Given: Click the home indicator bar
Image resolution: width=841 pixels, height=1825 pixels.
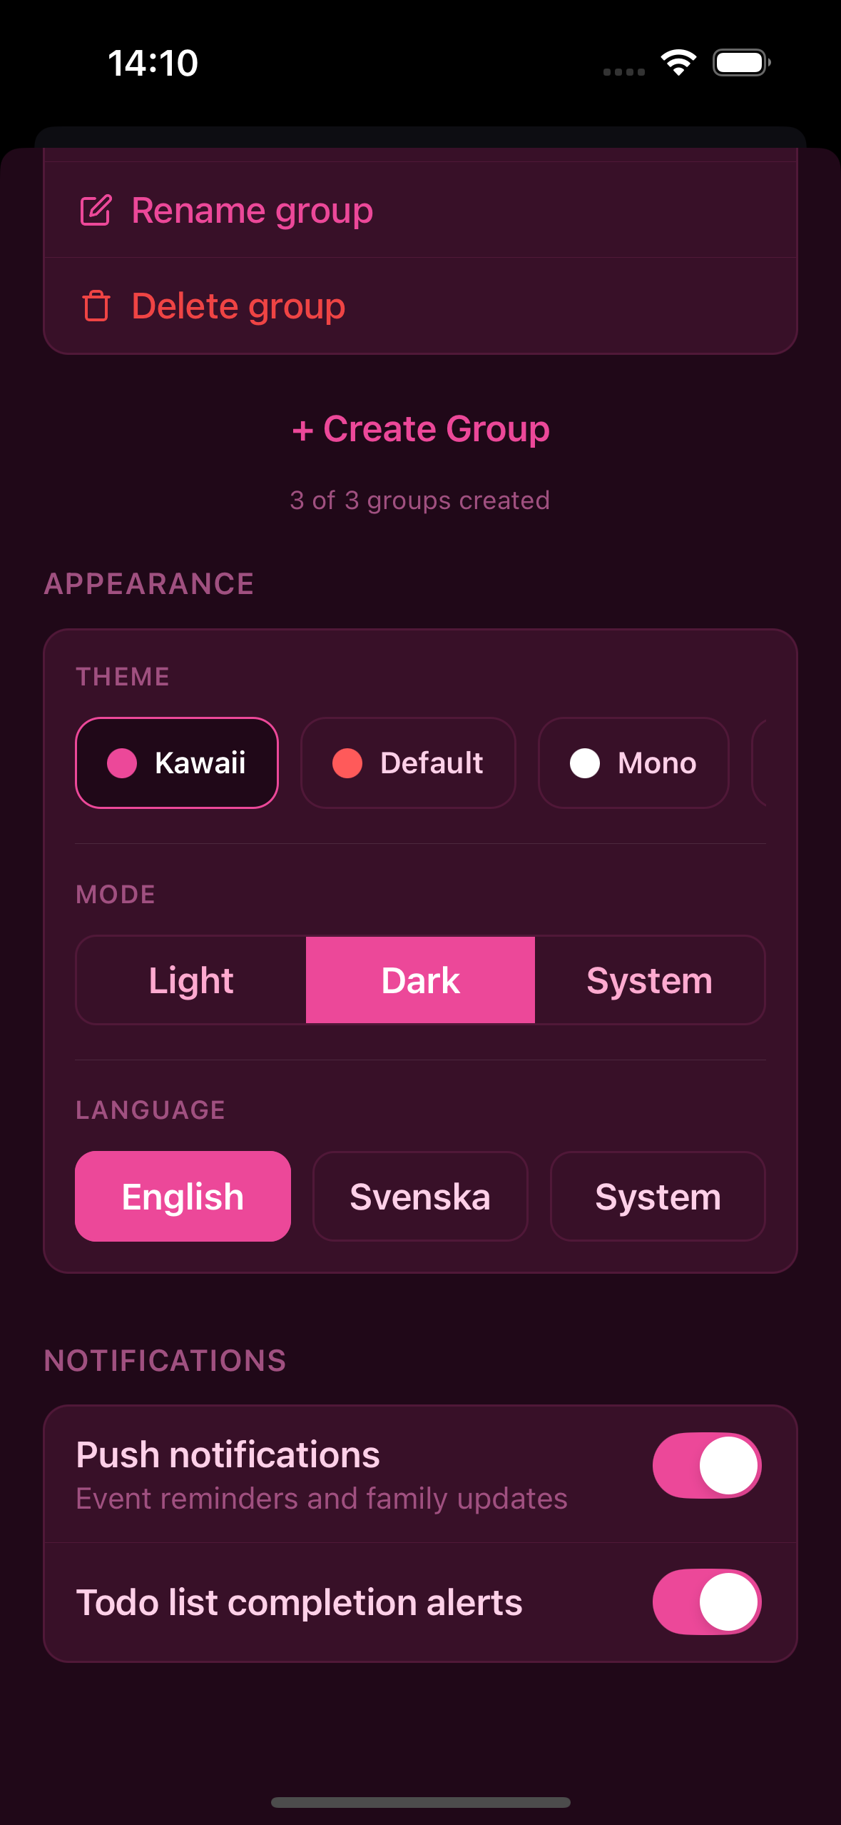Looking at the screenshot, I should (420, 1802).
